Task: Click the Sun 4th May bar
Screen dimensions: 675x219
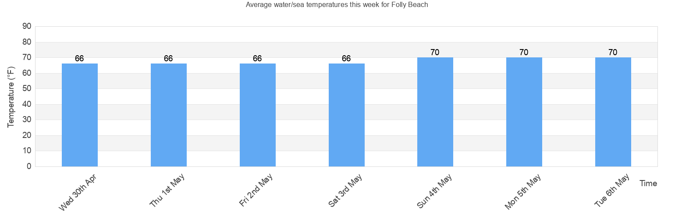Action: click(x=435, y=112)
